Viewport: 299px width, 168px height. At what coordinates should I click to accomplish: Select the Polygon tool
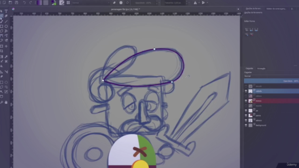pos(1,31)
